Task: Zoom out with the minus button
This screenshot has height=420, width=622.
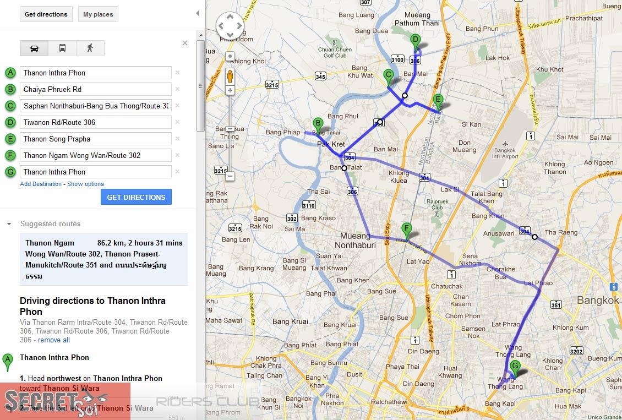Action: pos(230,176)
